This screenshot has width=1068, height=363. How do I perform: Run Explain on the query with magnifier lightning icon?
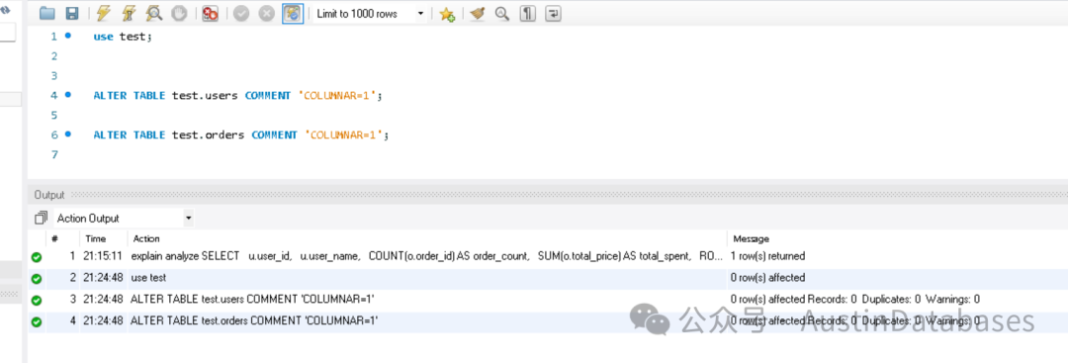(154, 14)
